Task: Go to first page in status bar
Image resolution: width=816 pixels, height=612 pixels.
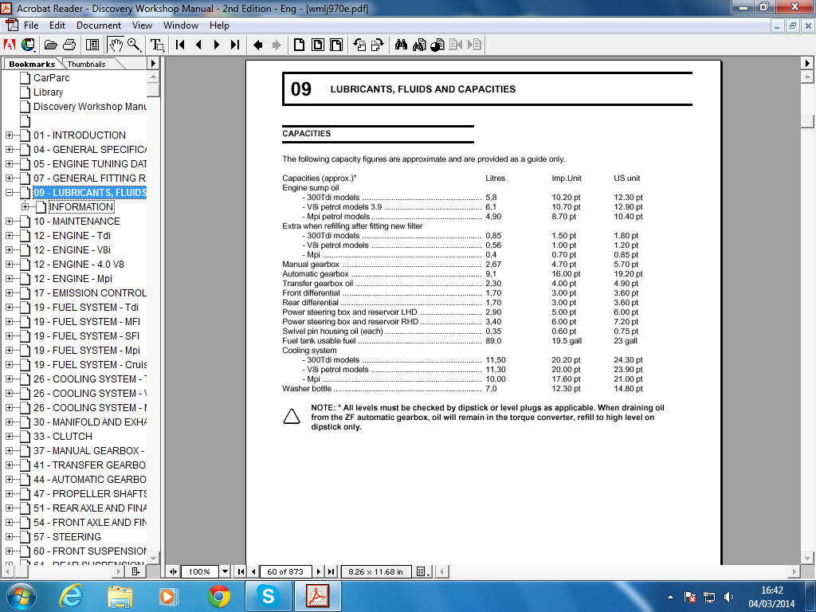Action: (x=241, y=571)
